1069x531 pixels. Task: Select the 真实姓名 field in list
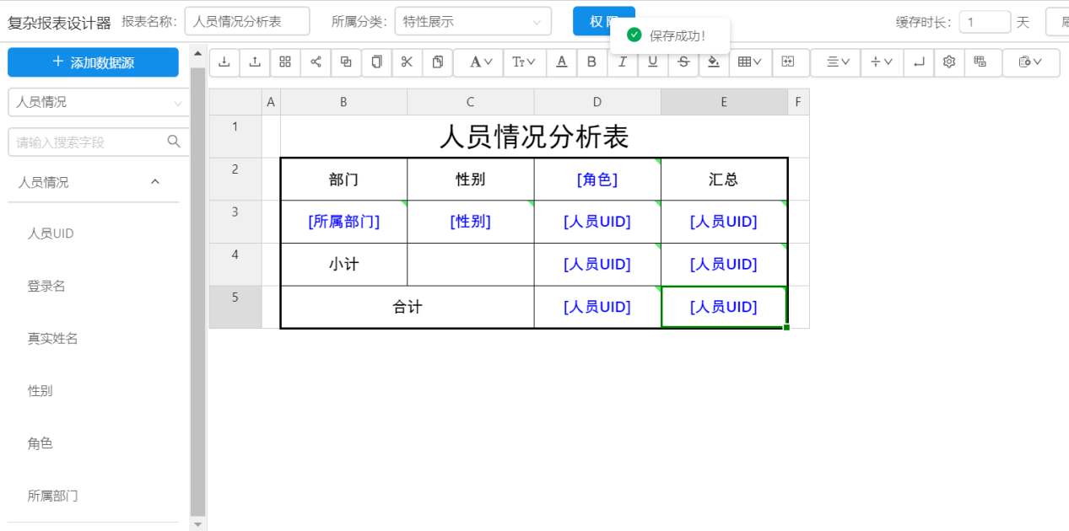(x=53, y=339)
